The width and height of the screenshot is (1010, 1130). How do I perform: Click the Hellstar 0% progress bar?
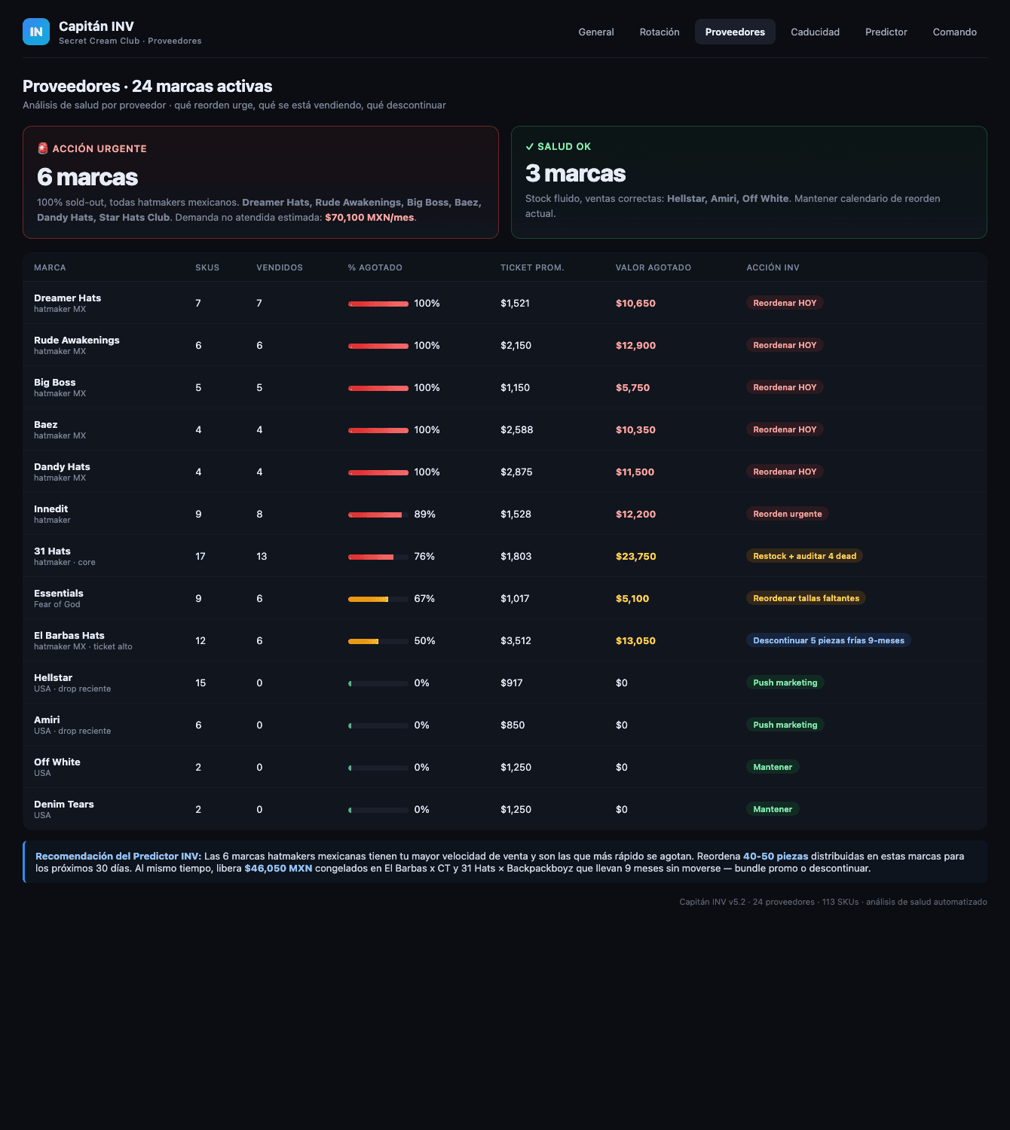378,683
